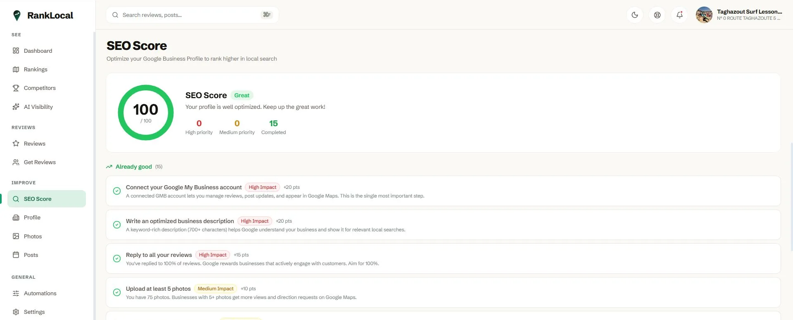Click the AI Visibility sparkle icon

pos(16,107)
